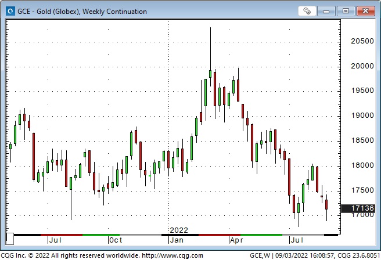Click the timestamp 09/03/2022 16:08:57
The width and height of the screenshot is (381, 260).
click(304, 255)
